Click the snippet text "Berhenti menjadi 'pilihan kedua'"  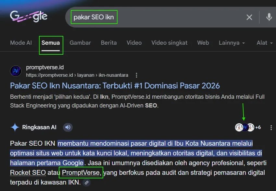tap(51, 97)
